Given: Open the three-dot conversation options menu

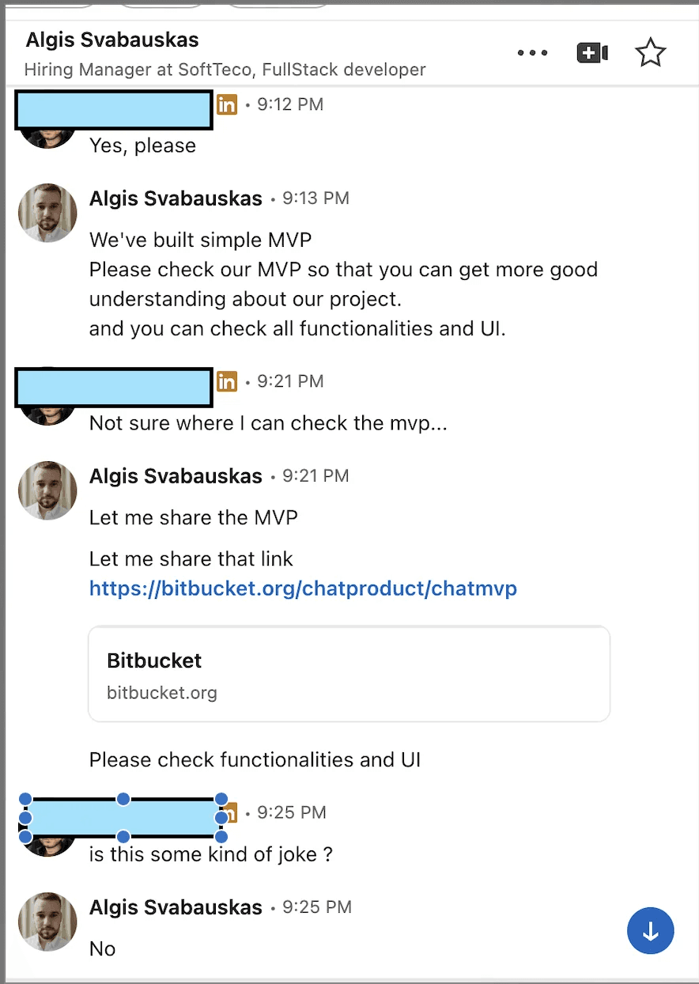Looking at the screenshot, I should coord(532,52).
